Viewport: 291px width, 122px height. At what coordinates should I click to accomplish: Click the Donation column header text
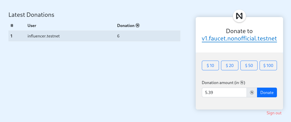(x=126, y=25)
